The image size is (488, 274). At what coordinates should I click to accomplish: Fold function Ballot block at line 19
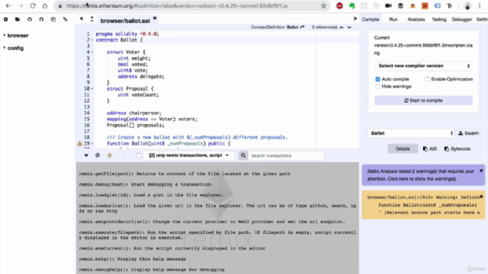pos(92,144)
